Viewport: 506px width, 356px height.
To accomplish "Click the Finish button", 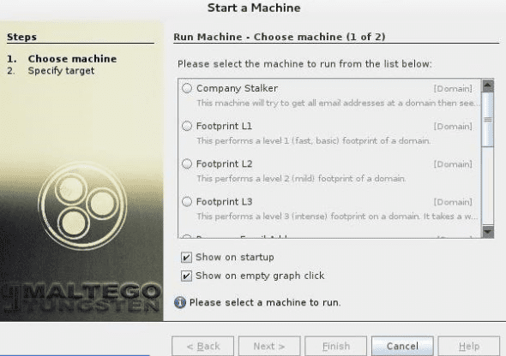I will pyautogui.click(x=335, y=346).
